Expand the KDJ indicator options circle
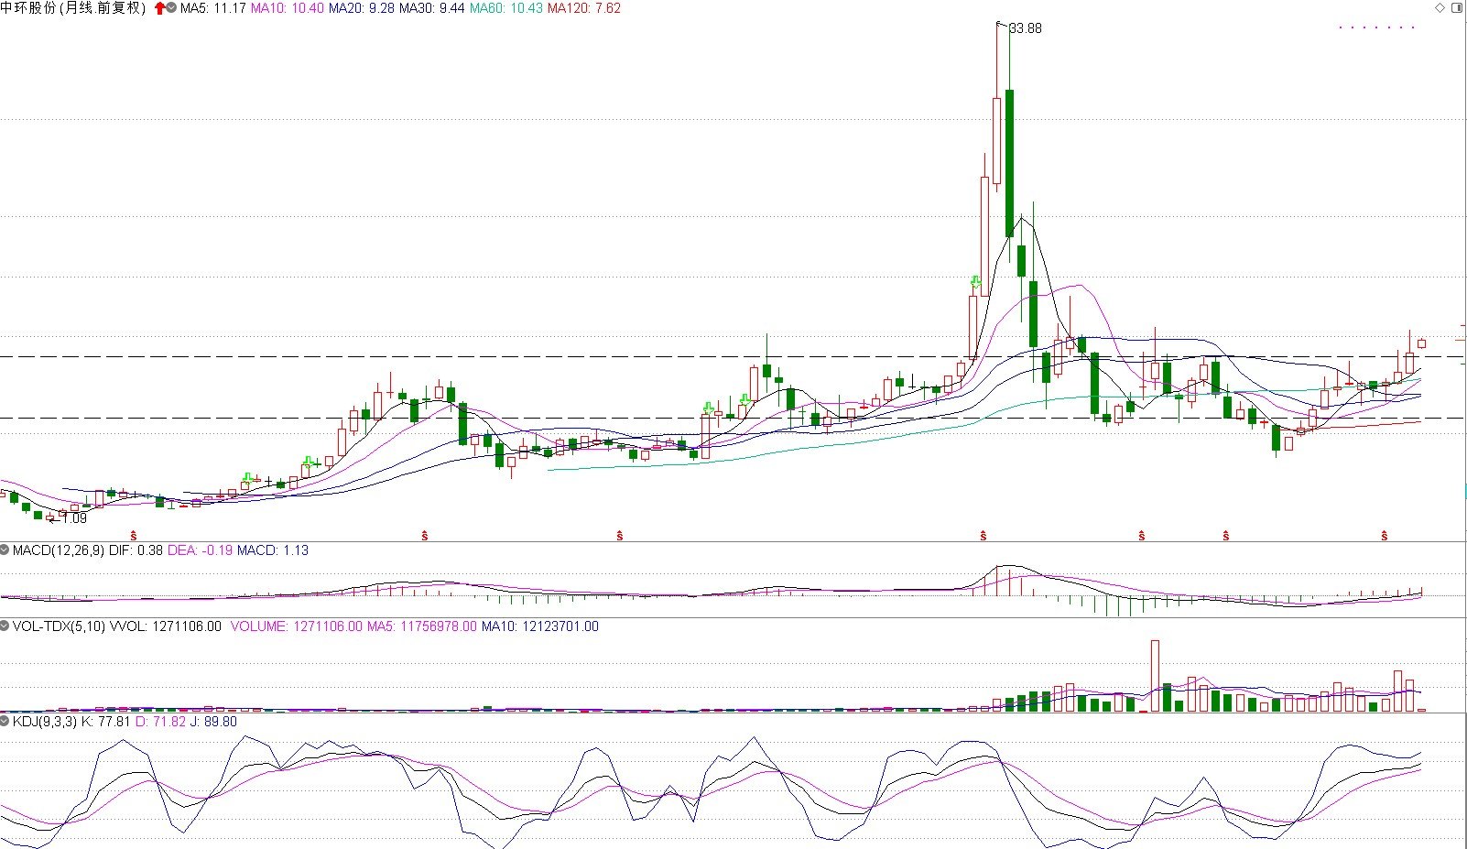1467x849 pixels. coord(5,722)
